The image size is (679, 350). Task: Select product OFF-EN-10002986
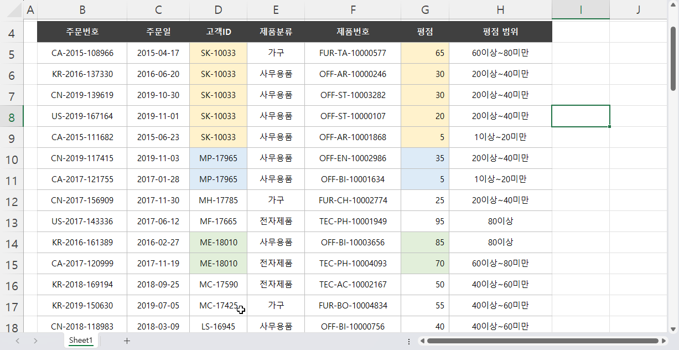coord(353,158)
